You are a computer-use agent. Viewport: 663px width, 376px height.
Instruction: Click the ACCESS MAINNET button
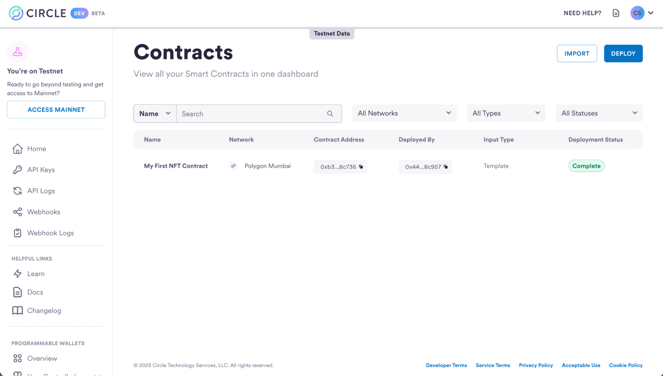pos(56,110)
